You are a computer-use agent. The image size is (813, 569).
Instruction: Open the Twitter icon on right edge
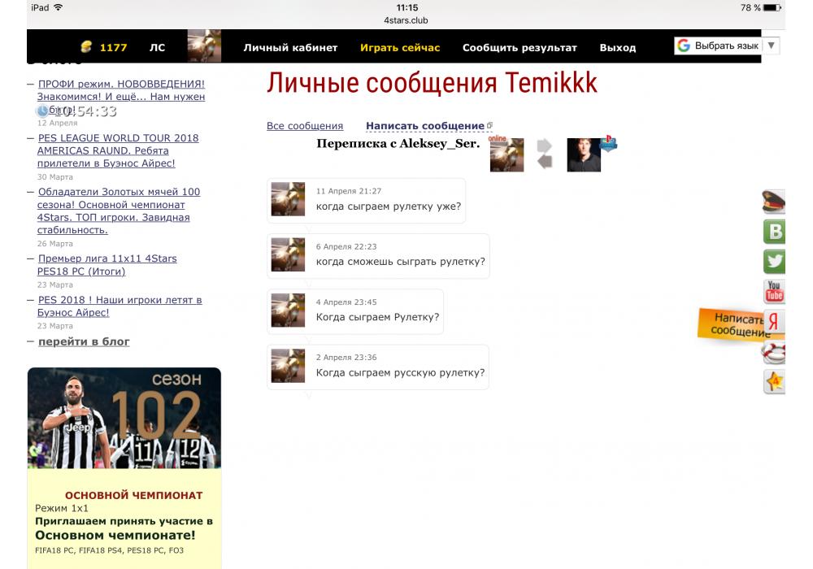tap(774, 261)
